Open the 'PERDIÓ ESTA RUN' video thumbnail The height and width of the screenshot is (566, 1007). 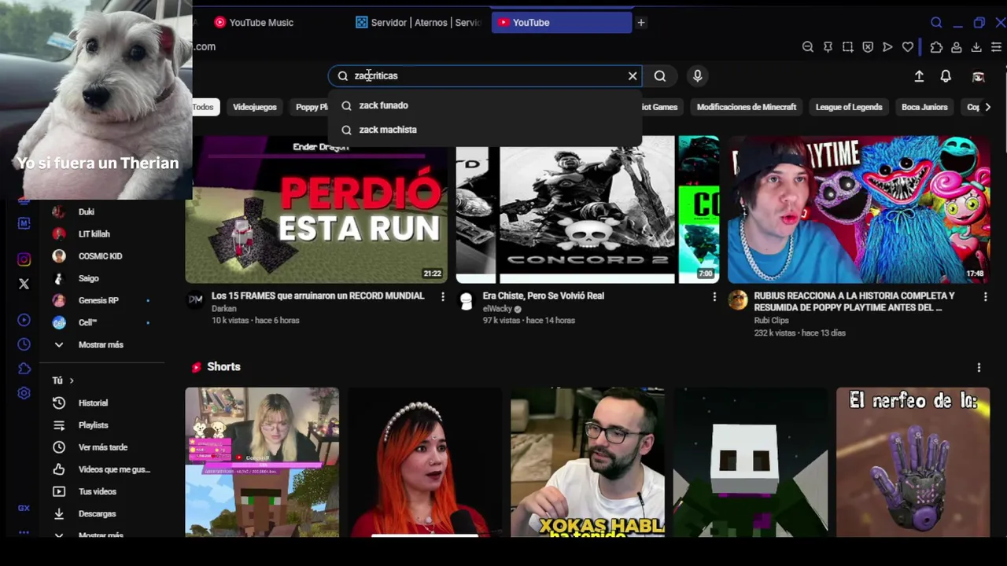316,209
